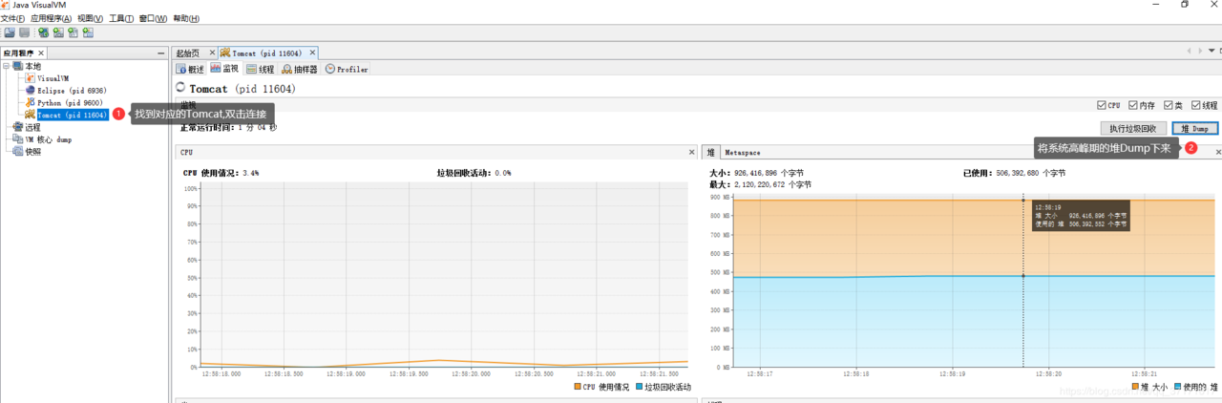Click the VisualVM icon in tree
This screenshot has height=403, width=1222.
coord(31,78)
